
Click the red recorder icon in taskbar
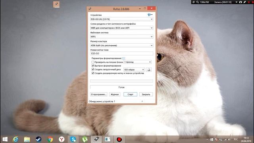point(119,139)
